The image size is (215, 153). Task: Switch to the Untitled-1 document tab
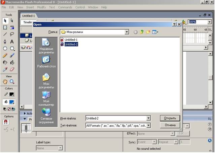29,16
